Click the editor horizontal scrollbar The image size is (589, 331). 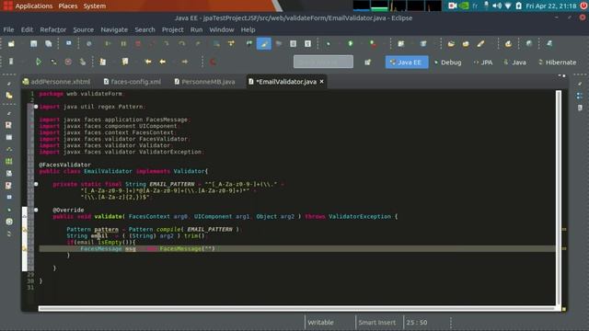pos(296,309)
